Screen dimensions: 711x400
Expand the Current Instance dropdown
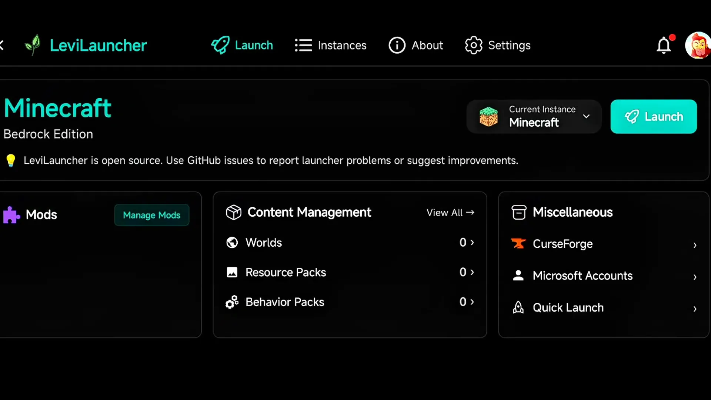click(x=534, y=116)
